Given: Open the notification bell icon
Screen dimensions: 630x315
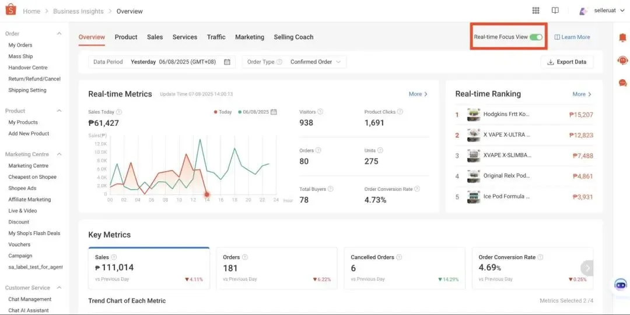Looking at the screenshot, I should (622, 38).
